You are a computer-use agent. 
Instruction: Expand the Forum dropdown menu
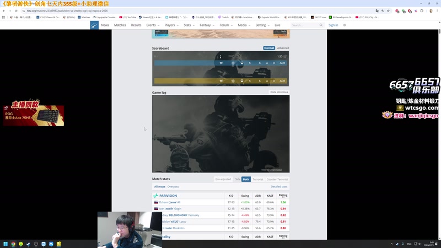pos(226,25)
